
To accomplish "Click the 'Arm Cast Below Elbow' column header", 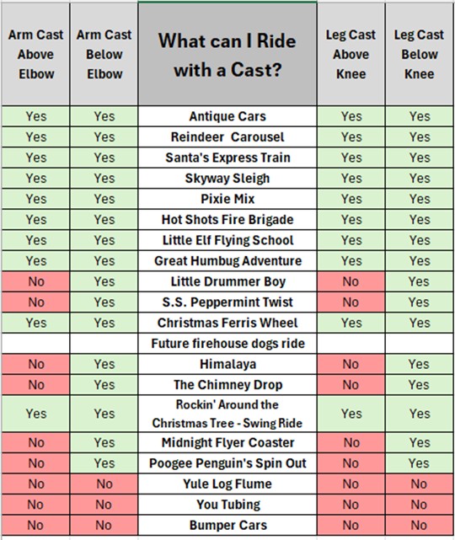I will click(x=104, y=55).
